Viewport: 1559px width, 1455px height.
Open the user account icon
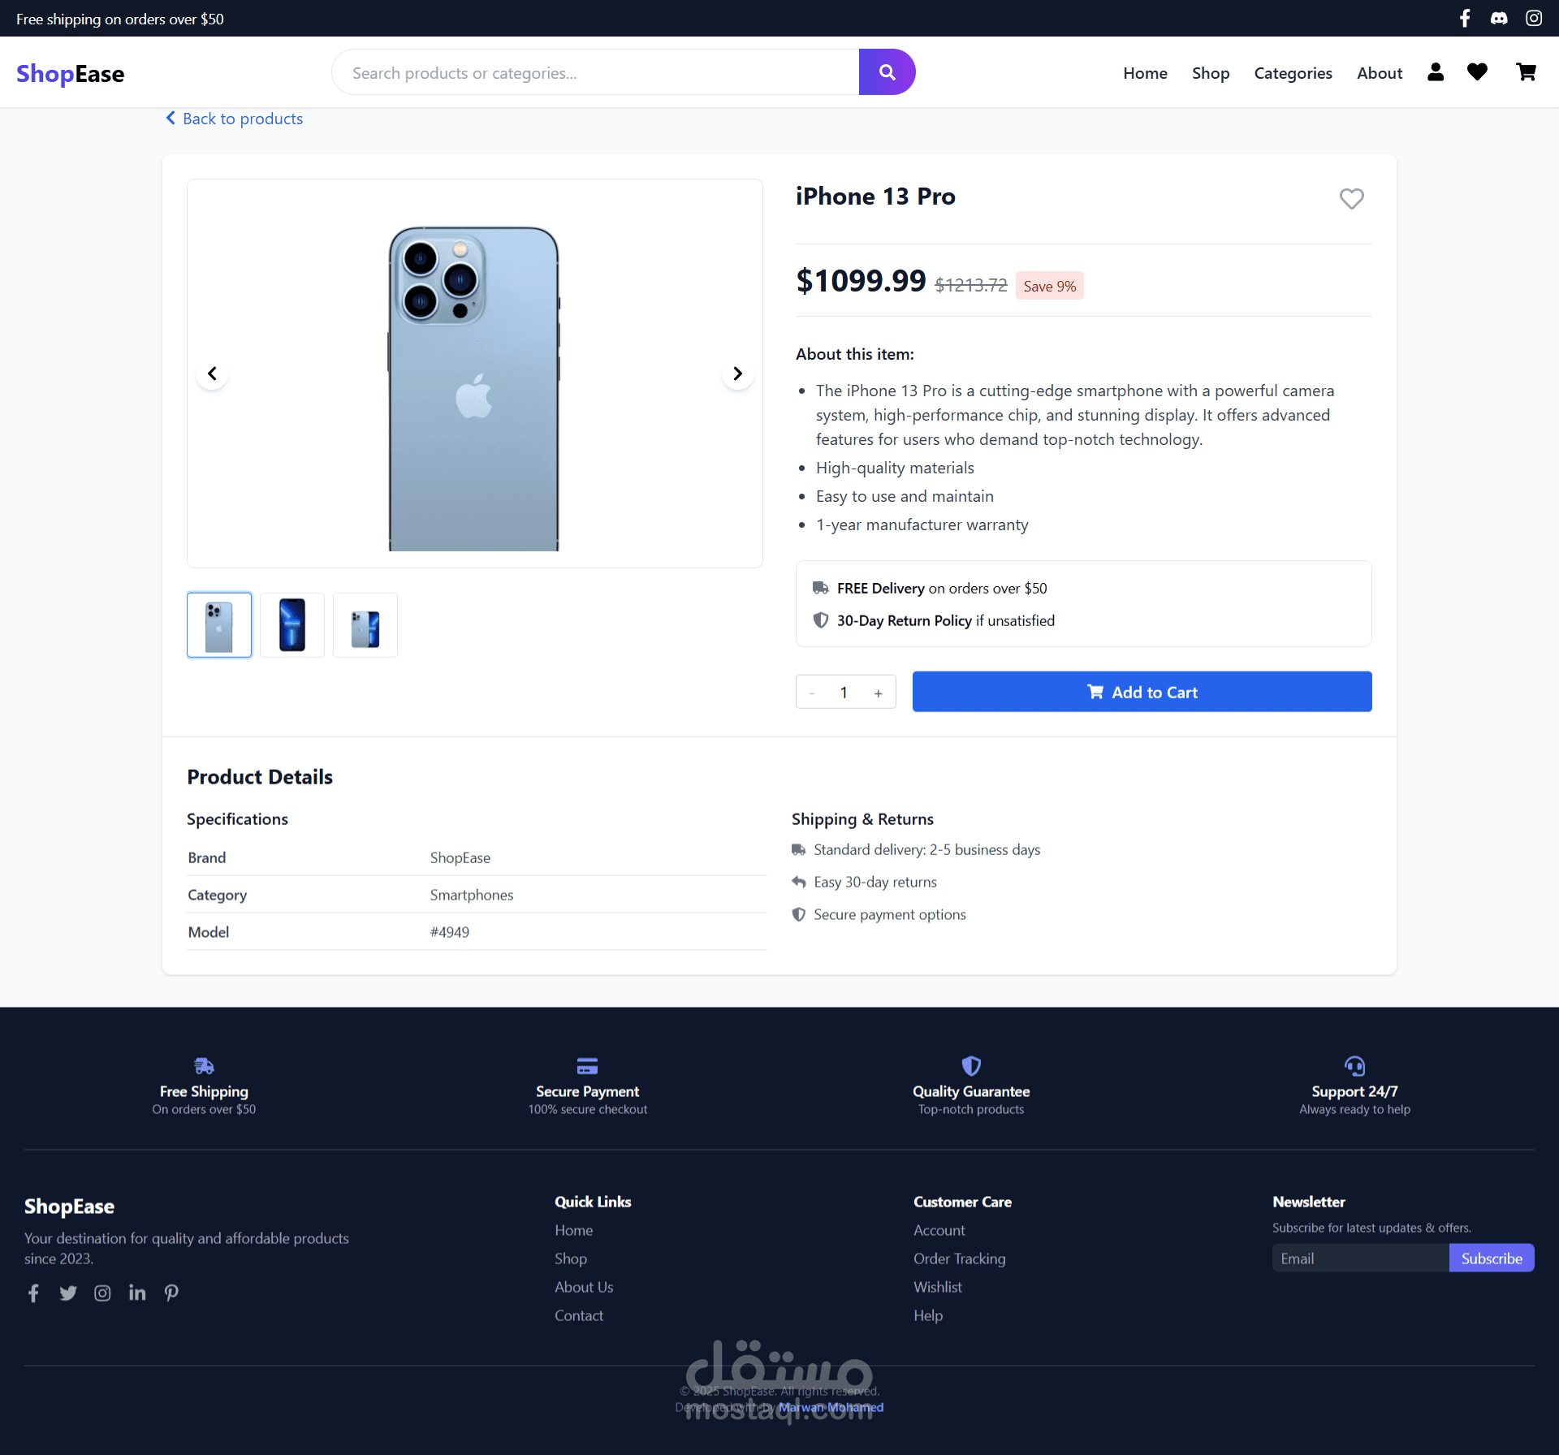pos(1436,72)
